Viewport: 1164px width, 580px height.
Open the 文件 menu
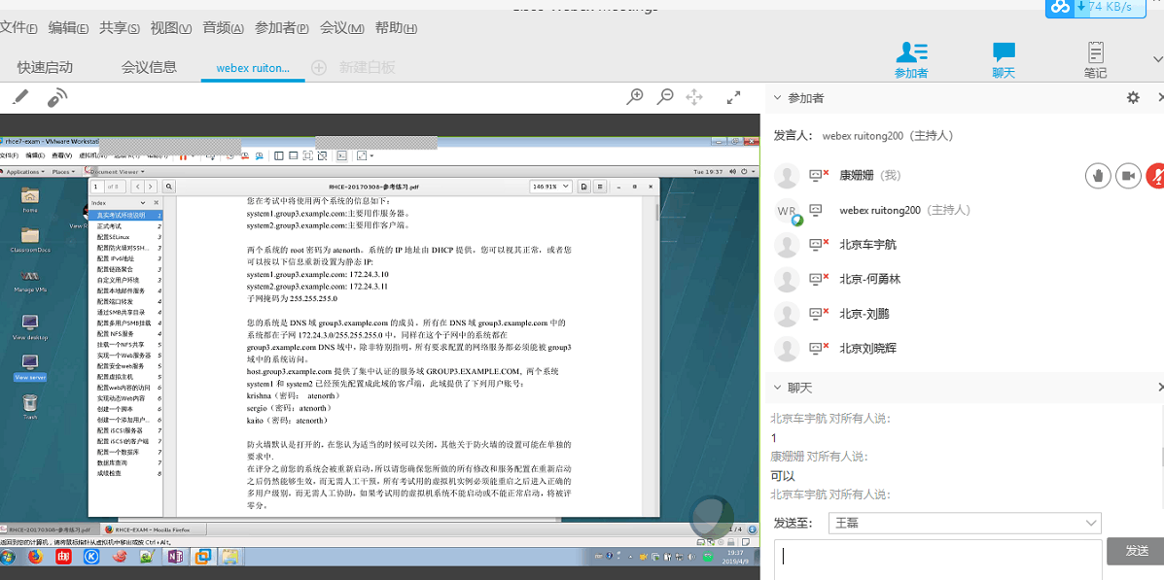point(18,28)
